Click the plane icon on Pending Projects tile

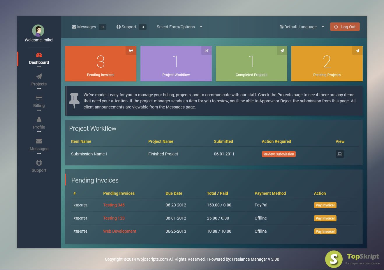[x=357, y=51]
